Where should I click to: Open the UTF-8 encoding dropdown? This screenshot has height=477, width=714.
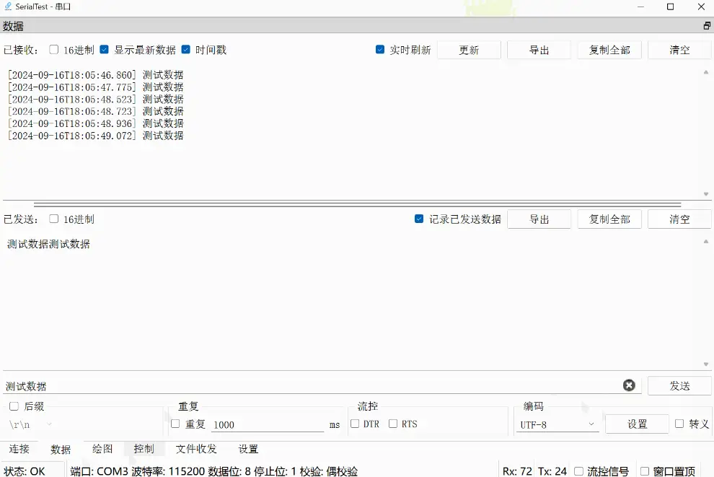coord(557,424)
